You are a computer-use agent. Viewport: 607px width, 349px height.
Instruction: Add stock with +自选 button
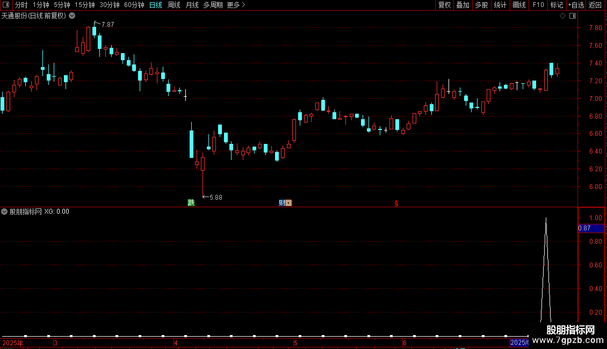point(576,5)
